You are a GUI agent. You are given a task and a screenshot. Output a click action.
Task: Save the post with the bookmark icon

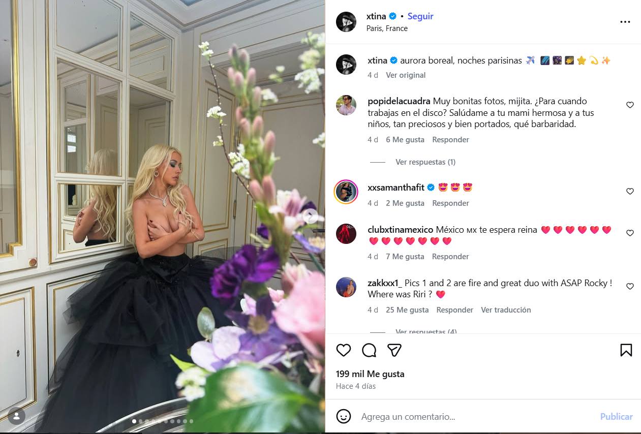pyautogui.click(x=626, y=350)
